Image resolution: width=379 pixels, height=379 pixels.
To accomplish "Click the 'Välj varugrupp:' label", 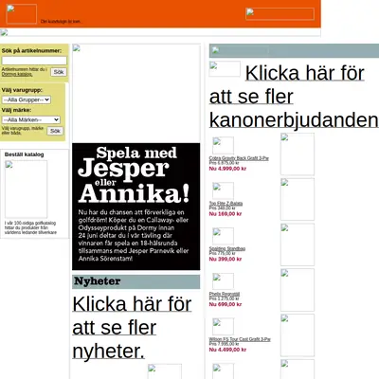I will [22, 90].
